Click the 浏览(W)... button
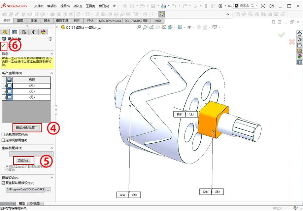This screenshot has height=211, width=303. [24, 161]
